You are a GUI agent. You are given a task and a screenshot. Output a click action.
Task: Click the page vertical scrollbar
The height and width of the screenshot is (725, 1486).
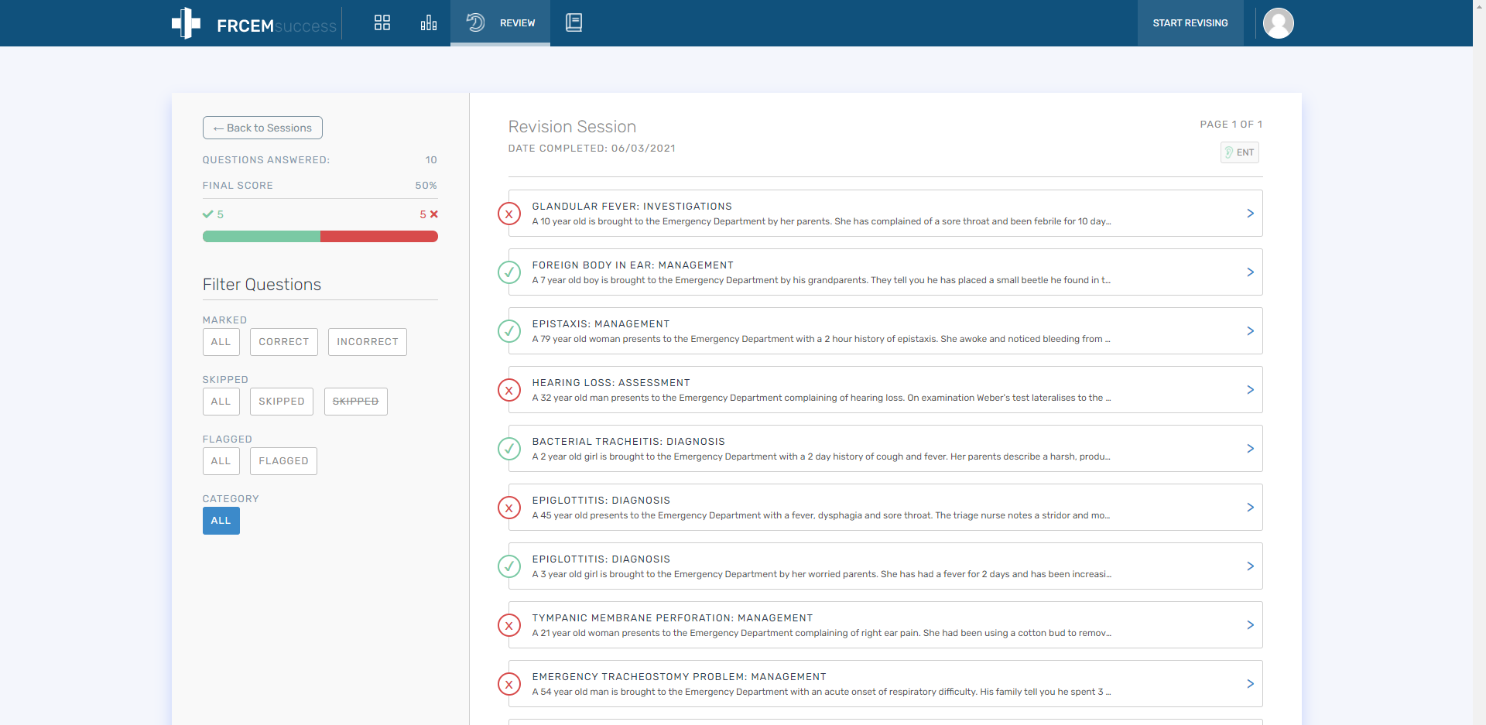click(1479, 362)
